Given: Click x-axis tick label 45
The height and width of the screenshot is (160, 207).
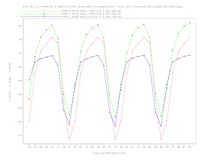Looking at the screenshot, I should [115, 147].
